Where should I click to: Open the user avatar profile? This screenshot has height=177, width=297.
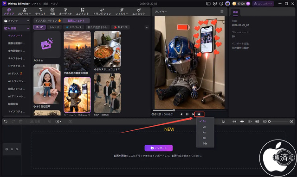coord(227,4)
